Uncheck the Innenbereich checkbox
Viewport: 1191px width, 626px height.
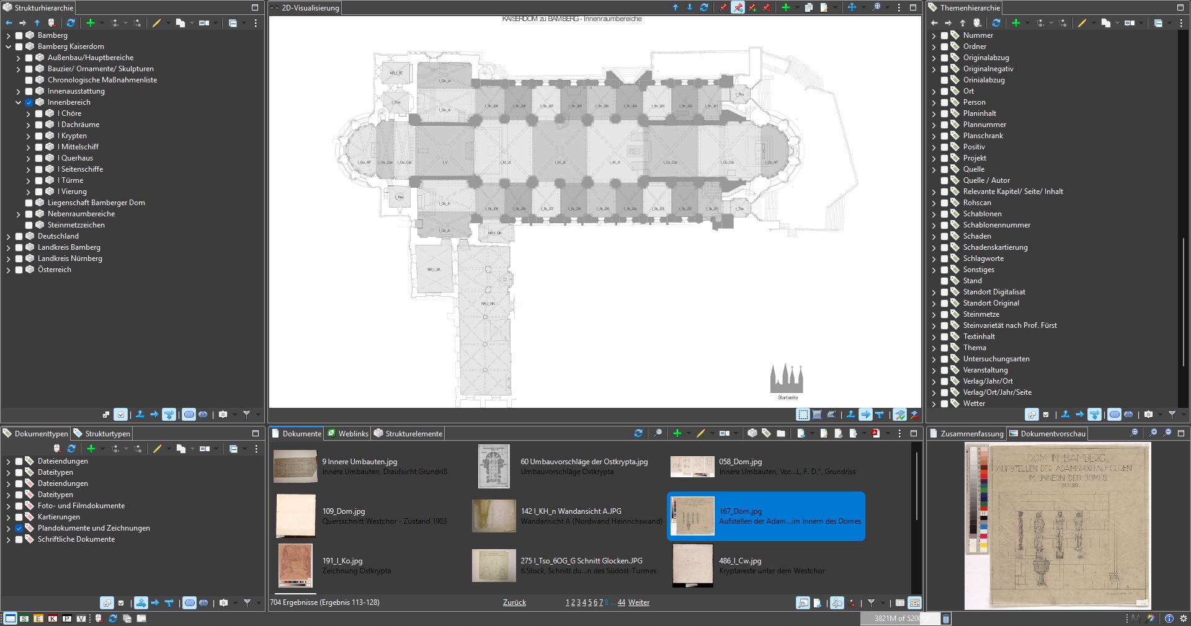29,102
